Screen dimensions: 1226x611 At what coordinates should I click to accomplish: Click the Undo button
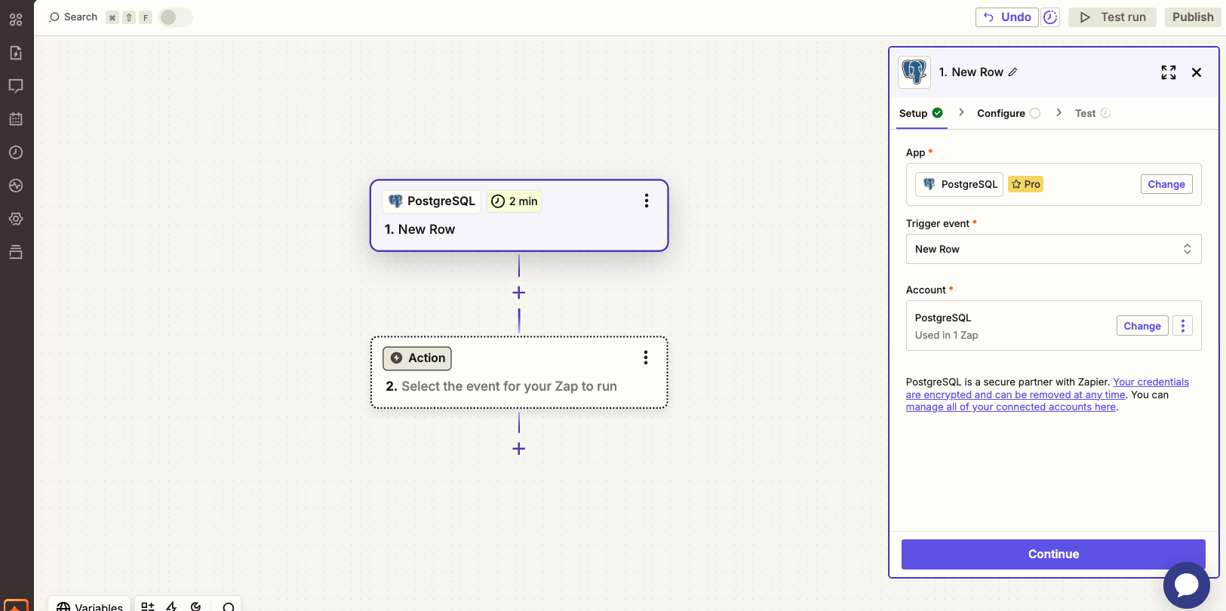tap(1007, 17)
